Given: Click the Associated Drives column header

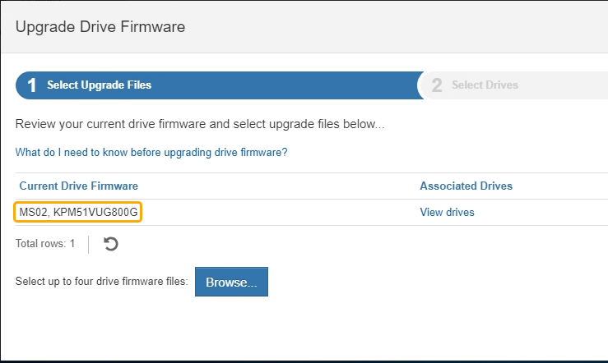Looking at the screenshot, I should click(466, 186).
